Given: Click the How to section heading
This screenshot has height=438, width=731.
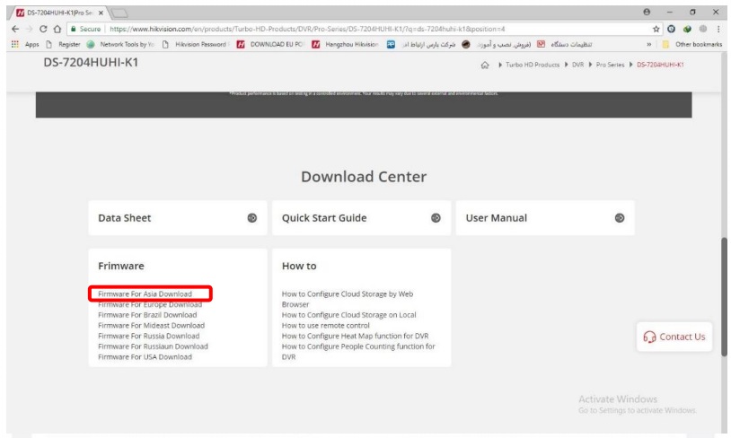Looking at the screenshot, I should coord(299,266).
